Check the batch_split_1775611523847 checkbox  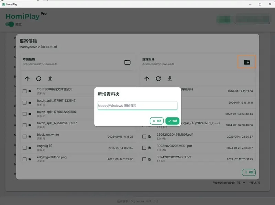point(24,103)
